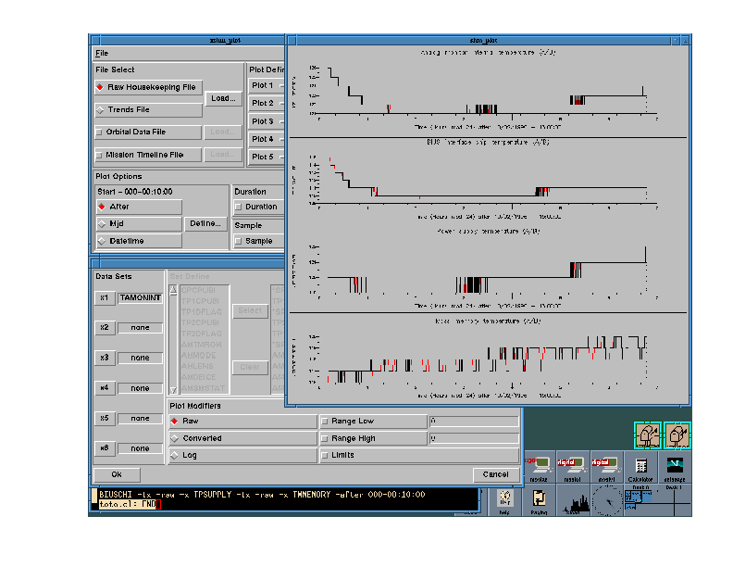Open Plot 3 option menu
This screenshot has height=567, width=733.
[266, 121]
